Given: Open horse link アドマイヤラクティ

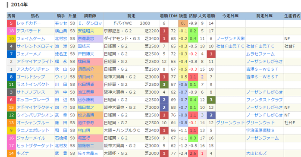Looking at the screenshot, I should point(34,107).
